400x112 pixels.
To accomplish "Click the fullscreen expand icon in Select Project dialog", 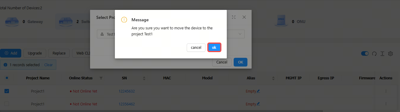I will pyautogui.click(x=234, y=17).
